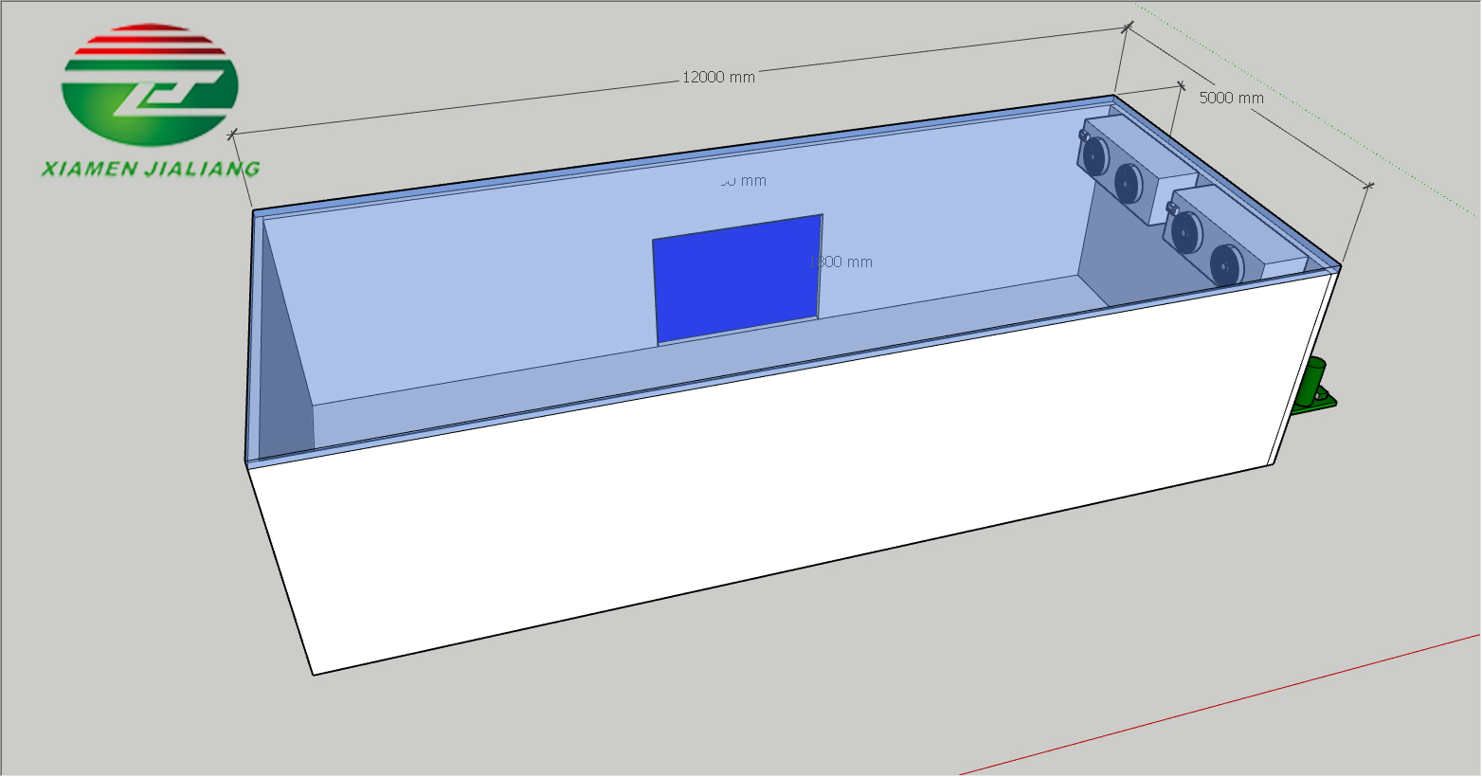Image resolution: width=1482 pixels, height=777 pixels.
Task: Select the bright blue door panel
Action: click(x=737, y=278)
